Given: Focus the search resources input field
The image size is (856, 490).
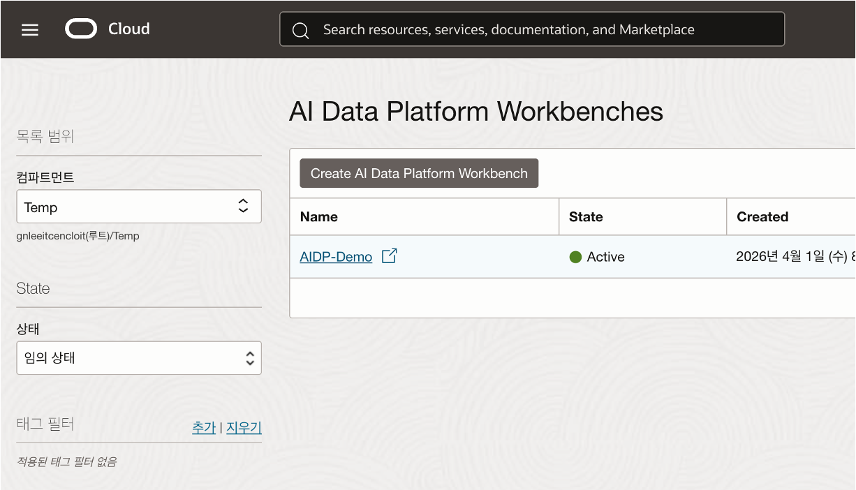Looking at the screenshot, I should pos(545,30).
